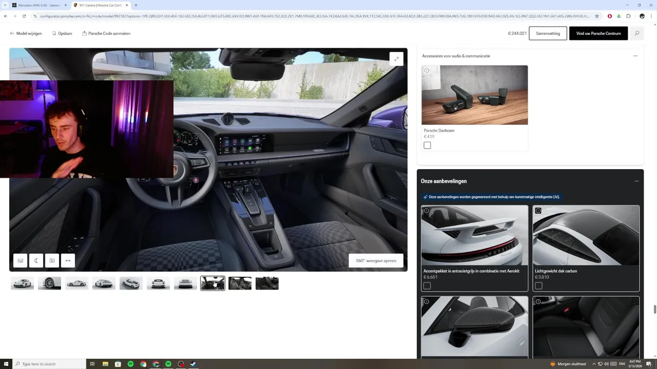Open a new browser tab
The width and height of the screenshot is (657, 369).
tap(136, 5)
